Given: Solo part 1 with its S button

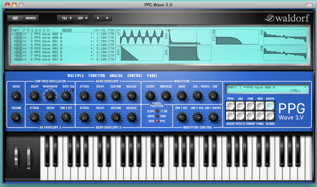Looking at the screenshot, I should [20, 34].
